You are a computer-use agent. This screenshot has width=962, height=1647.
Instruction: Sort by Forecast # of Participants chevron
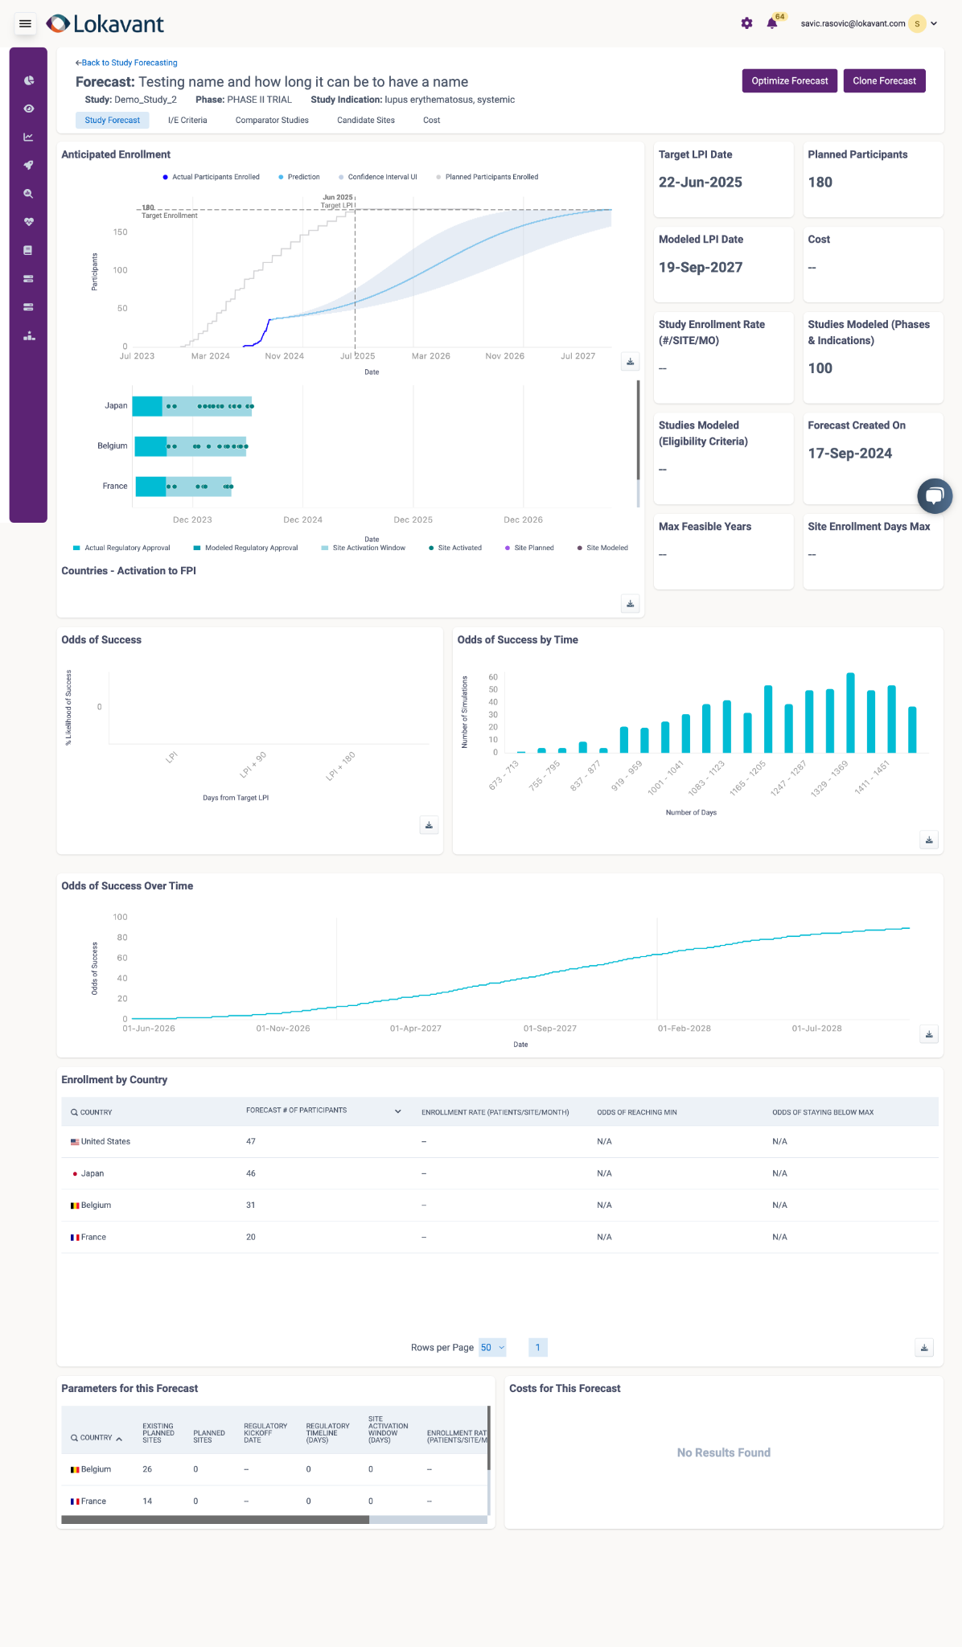pos(397,1111)
